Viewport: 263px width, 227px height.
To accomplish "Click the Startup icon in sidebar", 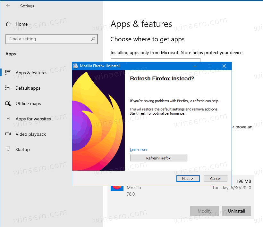I will (x=8, y=149).
